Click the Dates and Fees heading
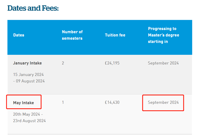 click(x=33, y=8)
